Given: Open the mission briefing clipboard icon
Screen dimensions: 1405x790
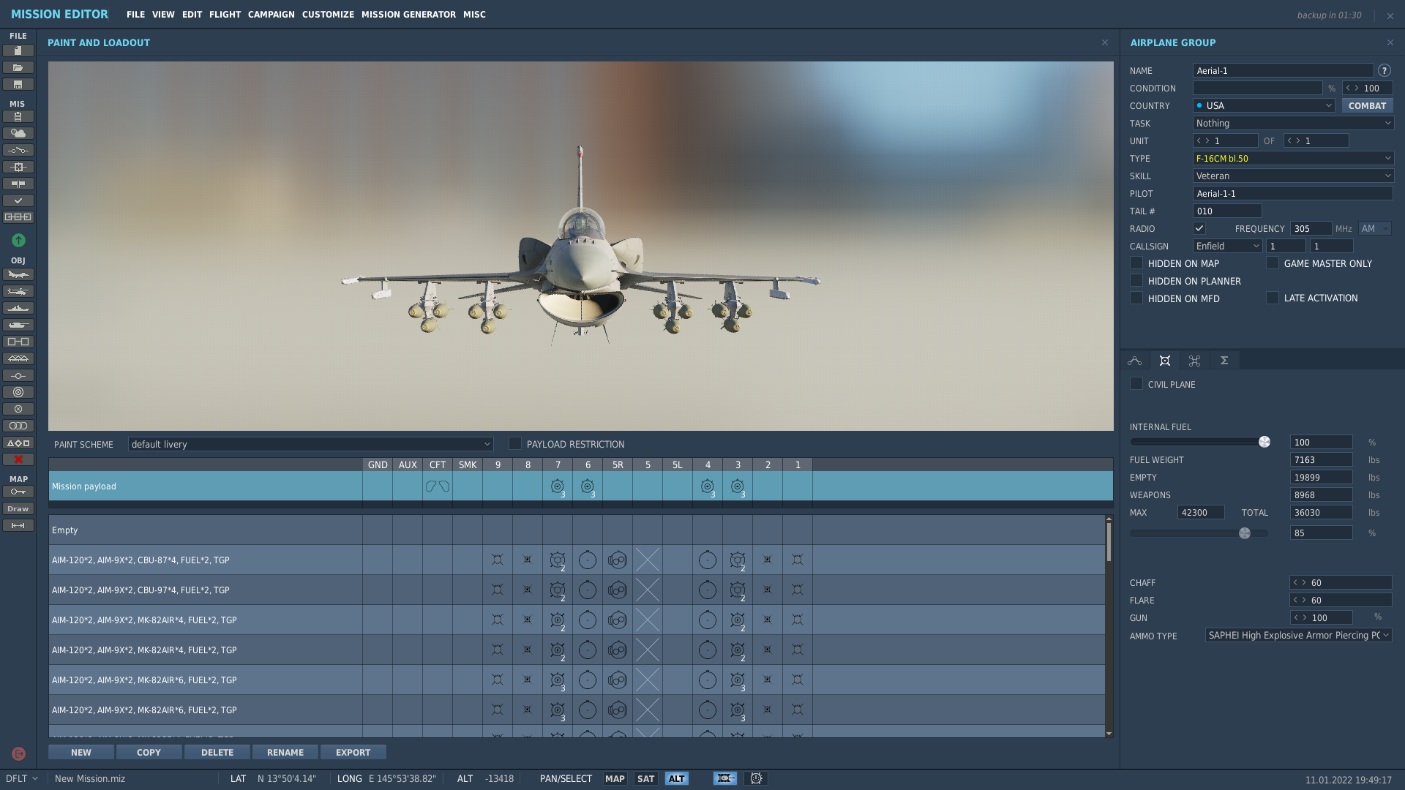Looking at the screenshot, I should 18,116.
